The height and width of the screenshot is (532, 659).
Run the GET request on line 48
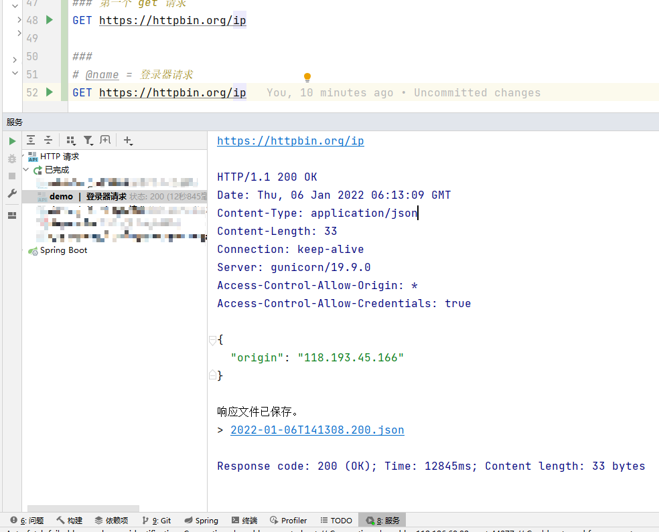[x=50, y=19]
